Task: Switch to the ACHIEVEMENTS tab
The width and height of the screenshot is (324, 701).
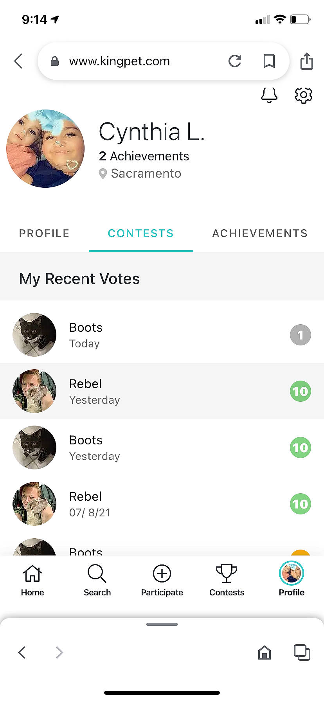Action: click(260, 234)
